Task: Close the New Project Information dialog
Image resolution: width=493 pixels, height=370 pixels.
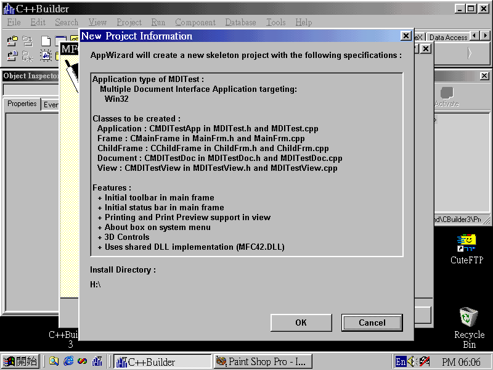Action: click(x=406, y=36)
